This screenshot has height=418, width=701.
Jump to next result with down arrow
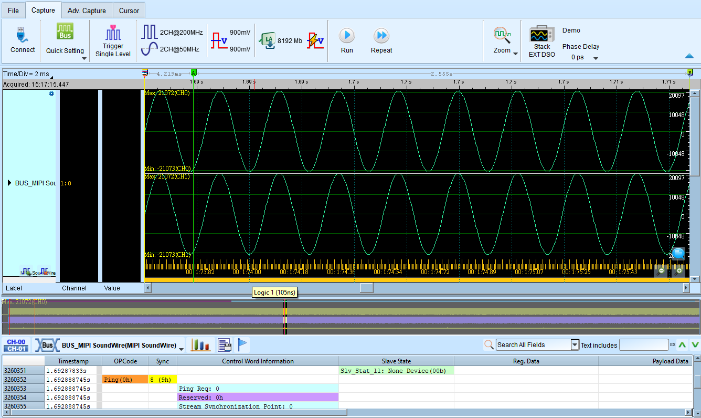695,345
